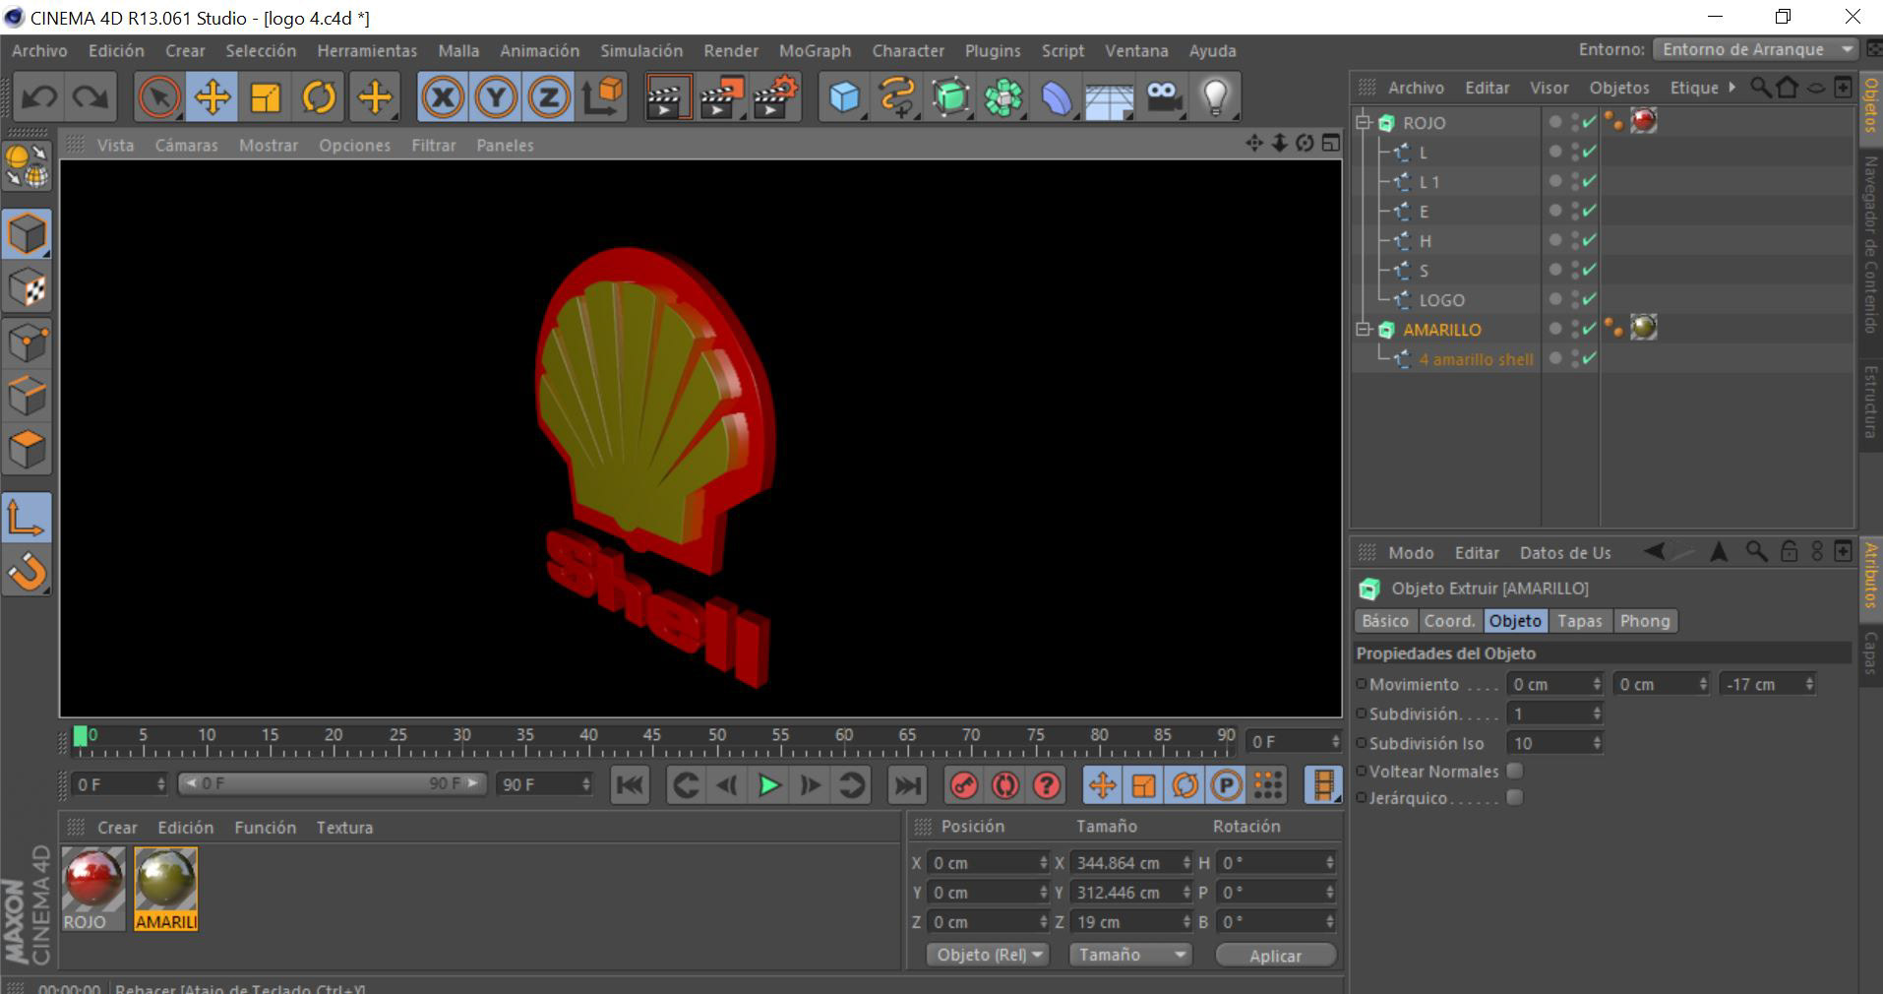Step the Movimiento Z spinner
This screenshot has width=1883, height=994.
click(x=1808, y=684)
